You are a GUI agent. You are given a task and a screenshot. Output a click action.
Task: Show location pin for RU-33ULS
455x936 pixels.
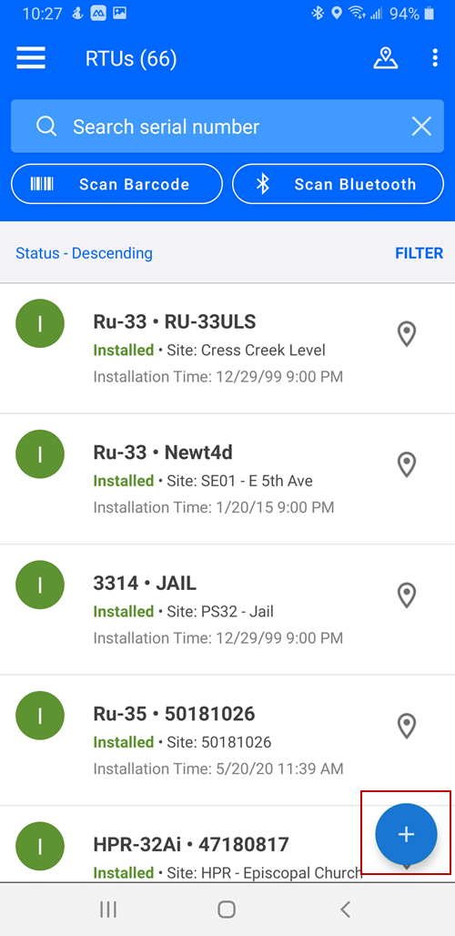point(407,333)
